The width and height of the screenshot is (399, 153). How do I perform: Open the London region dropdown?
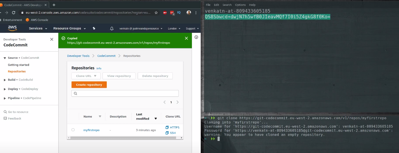174,29
